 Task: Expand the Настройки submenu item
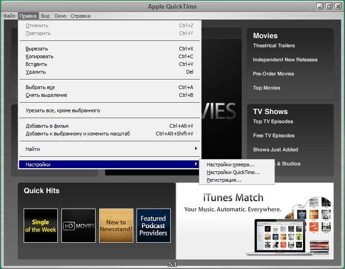tap(109, 164)
